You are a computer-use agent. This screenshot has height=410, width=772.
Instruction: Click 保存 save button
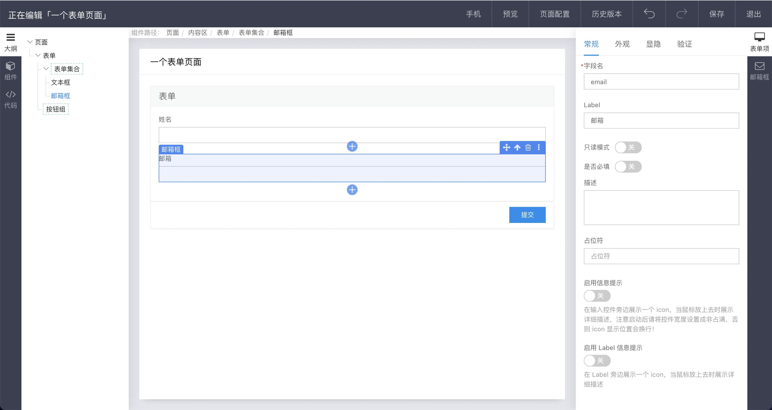717,14
